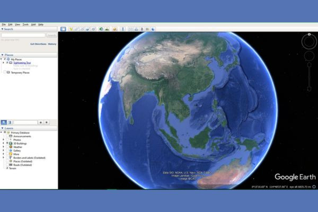Click the Add Image Overlay toolbar icon
Screen dimensions: 318x212
(88, 29)
